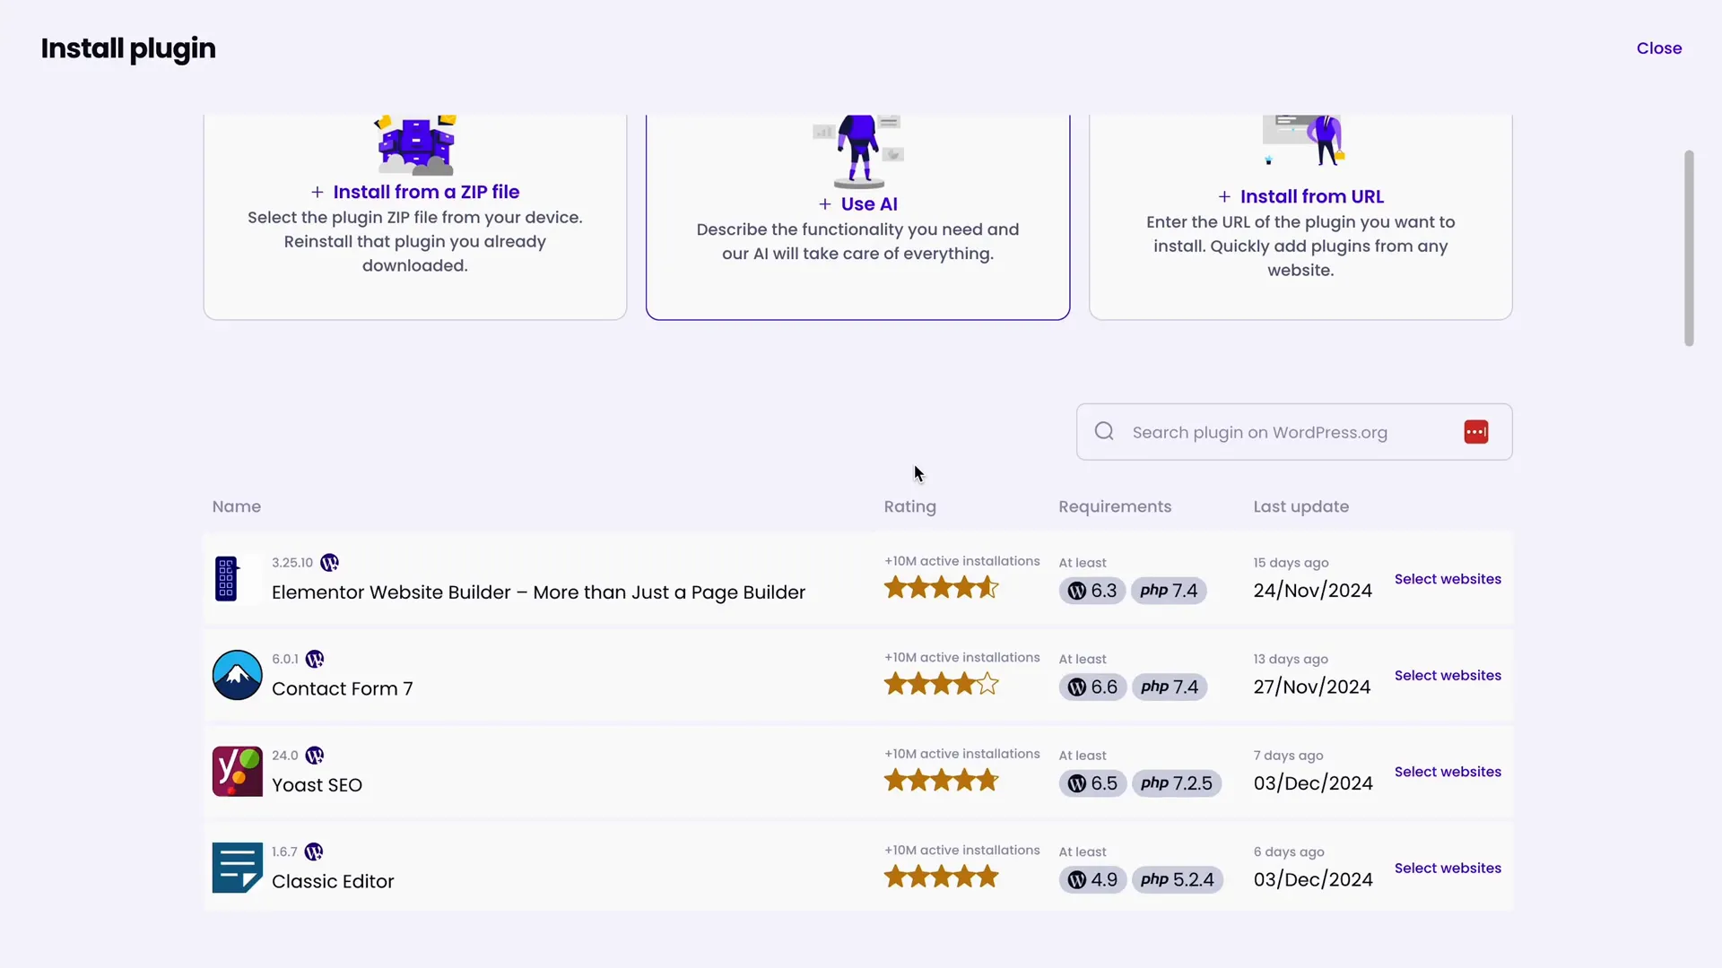Click the 27/Nov/2024 update date
Image resolution: width=1722 pixels, height=968 pixels.
(x=1312, y=687)
